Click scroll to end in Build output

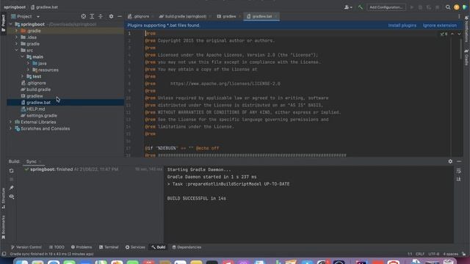coord(458,179)
